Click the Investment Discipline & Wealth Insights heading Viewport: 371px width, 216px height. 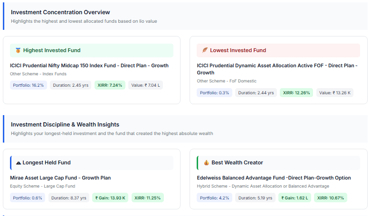(x=65, y=125)
